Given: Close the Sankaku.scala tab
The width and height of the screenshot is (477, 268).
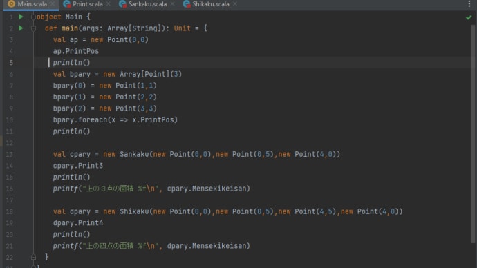Looking at the screenshot, I should coord(173,4).
